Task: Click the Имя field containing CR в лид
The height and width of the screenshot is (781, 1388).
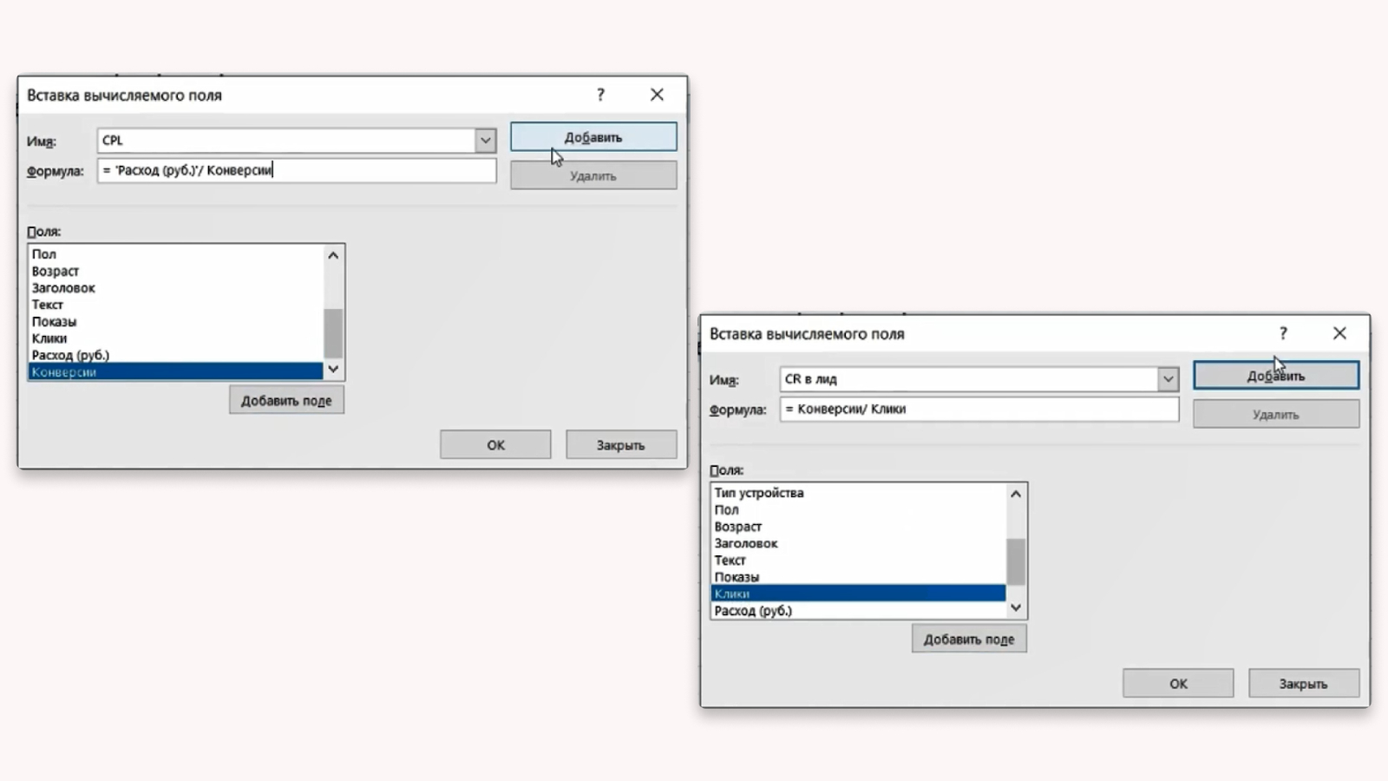Action: (969, 378)
